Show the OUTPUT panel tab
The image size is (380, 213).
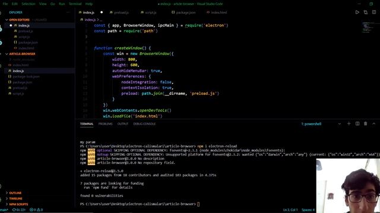(123, 124)
